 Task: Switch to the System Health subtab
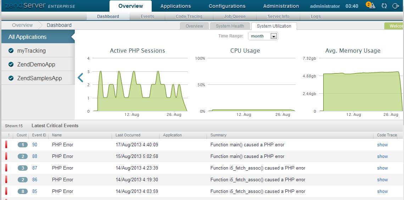point(230,26)
